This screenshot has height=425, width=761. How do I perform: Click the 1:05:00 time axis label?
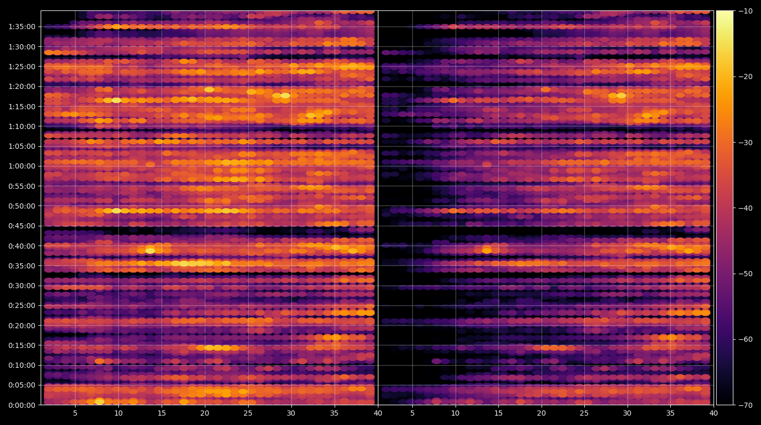pos(22,146)
